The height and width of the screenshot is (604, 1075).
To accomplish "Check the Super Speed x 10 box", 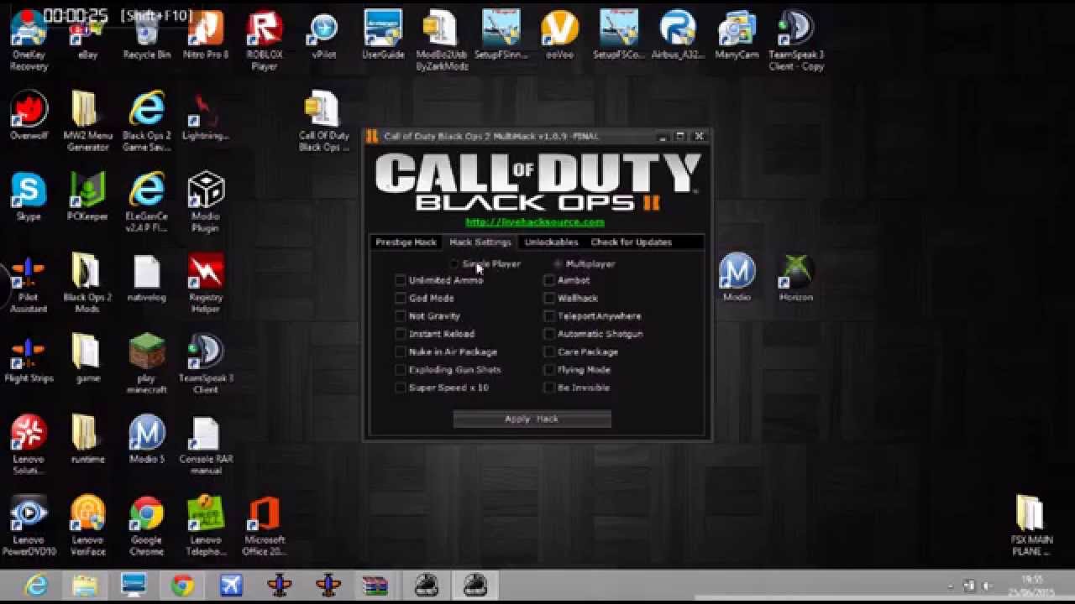I will (x=401, y=388).
